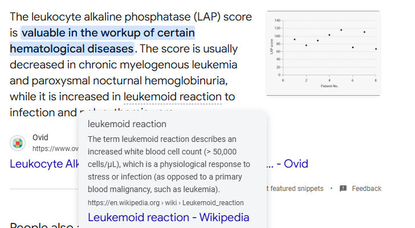Screen dimensions: 415x228
Task: Open the "featured snippets" info link
Action: click(295, 189)
